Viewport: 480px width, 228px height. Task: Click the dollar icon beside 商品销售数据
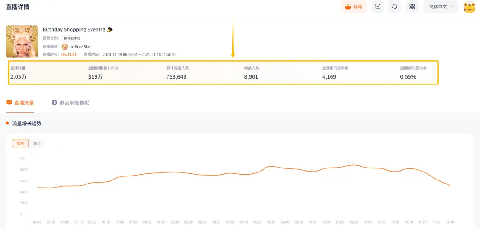pyautogui.click(x=55, y=103)
